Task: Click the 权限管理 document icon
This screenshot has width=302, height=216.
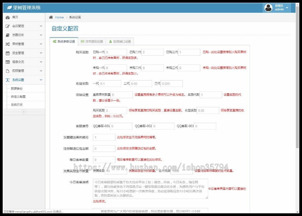Action: tap(7, 70)
